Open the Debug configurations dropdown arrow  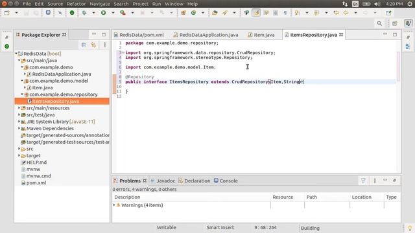(x=93, y=13)
